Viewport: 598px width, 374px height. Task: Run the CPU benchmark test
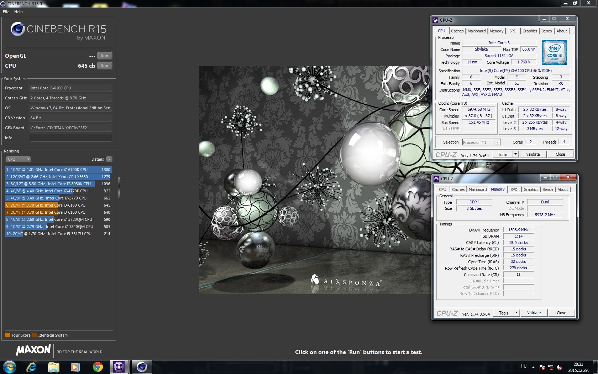pyautogui.click(x=104, y=66)
